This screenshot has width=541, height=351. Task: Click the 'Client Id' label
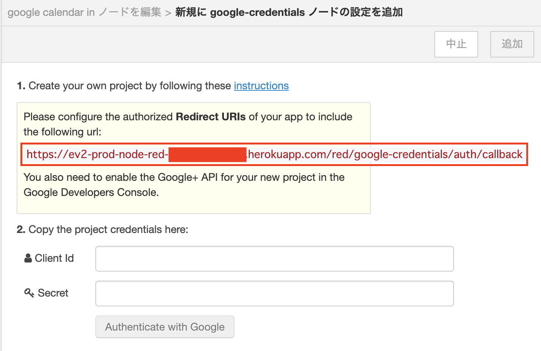pos(54,258)
